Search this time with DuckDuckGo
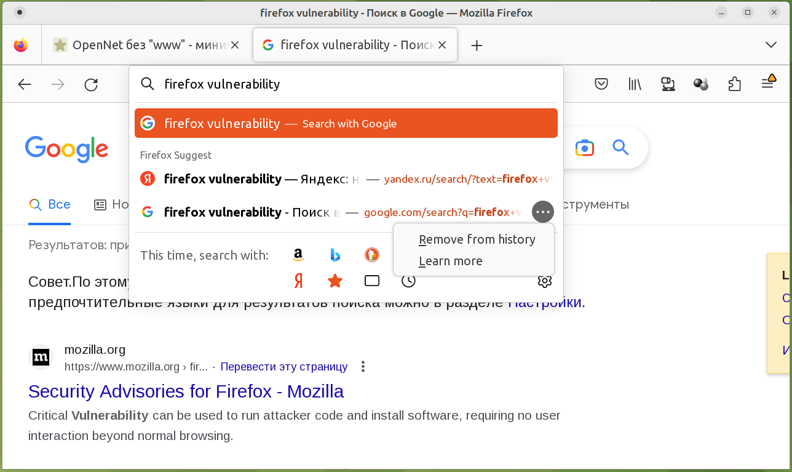The image size is (792, 472). 371,255
